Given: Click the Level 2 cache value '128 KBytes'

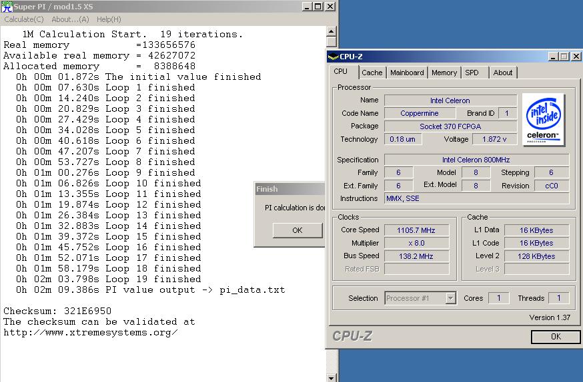Looking at the screenshot, I should (x=536, y=256).
